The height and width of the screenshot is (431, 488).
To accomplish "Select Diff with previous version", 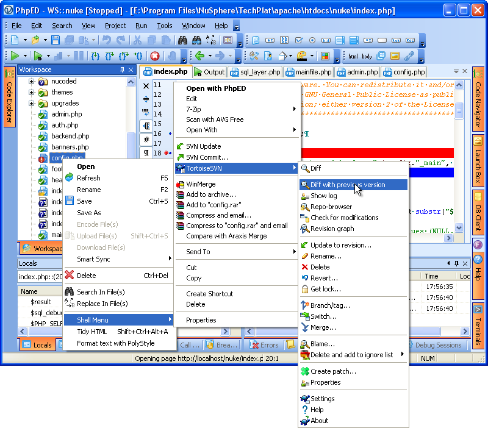I will [353, 185].
